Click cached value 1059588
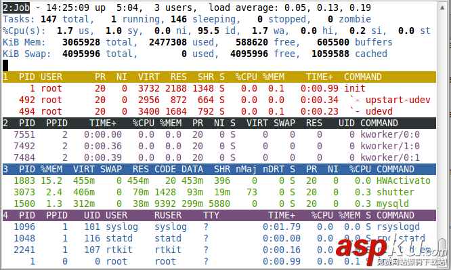The image size is (451, 270). coord(330,54)
